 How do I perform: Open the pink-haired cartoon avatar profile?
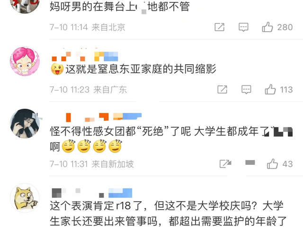(25, 61)
